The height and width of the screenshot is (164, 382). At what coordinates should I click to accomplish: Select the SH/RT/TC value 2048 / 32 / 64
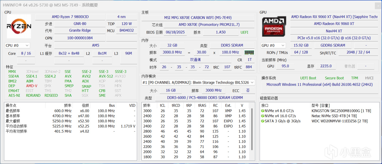coord(358,52)
